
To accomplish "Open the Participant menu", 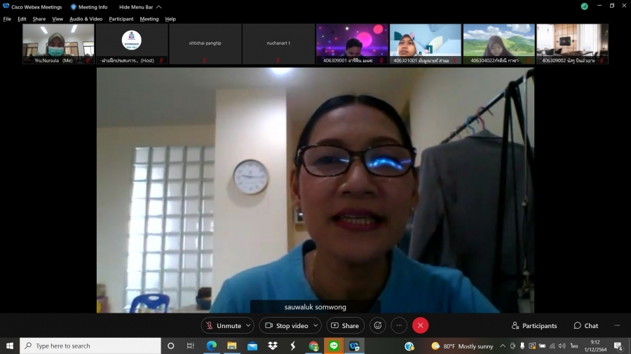I will [121, 19].
